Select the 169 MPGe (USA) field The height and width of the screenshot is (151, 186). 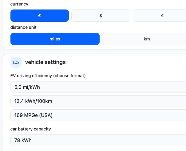(x=98, y=115)
